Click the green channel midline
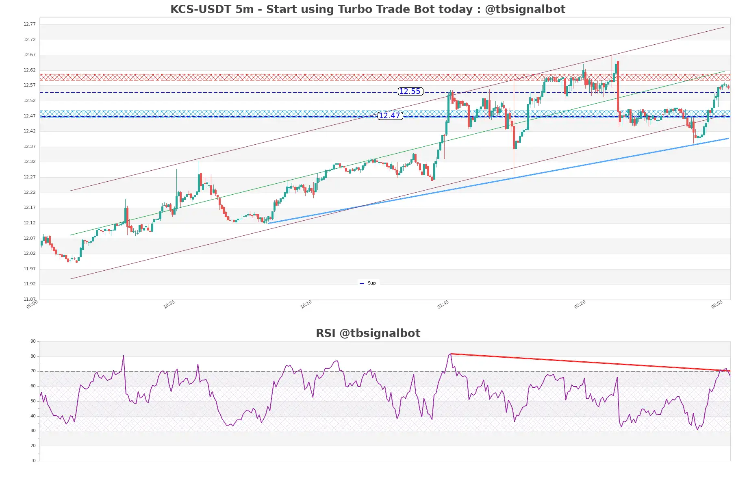This screenshot has height=491, width=736. pos(397,154)
